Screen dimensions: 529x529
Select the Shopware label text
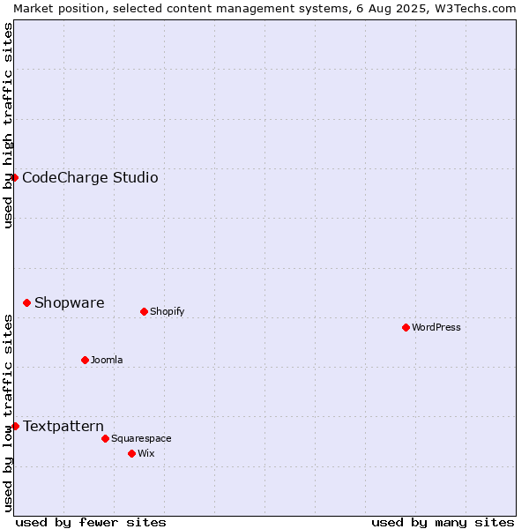(70, 302)
